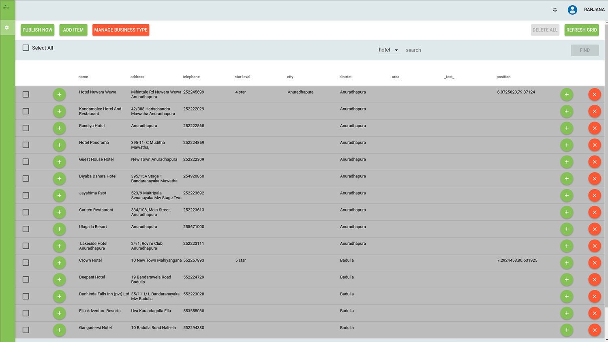Viewport: 608px width, 342px height.
Task: Tick the checkbox for Guest House Hotel
Action: point(26,162)
